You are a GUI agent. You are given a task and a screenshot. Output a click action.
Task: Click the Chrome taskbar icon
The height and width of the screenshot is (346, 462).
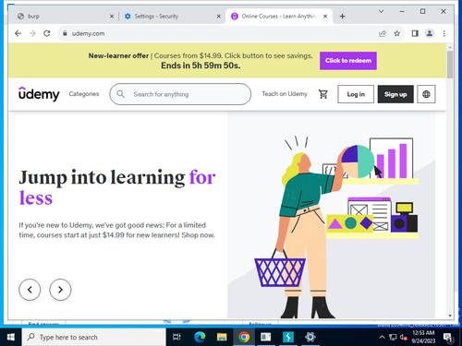pos(244,337)
